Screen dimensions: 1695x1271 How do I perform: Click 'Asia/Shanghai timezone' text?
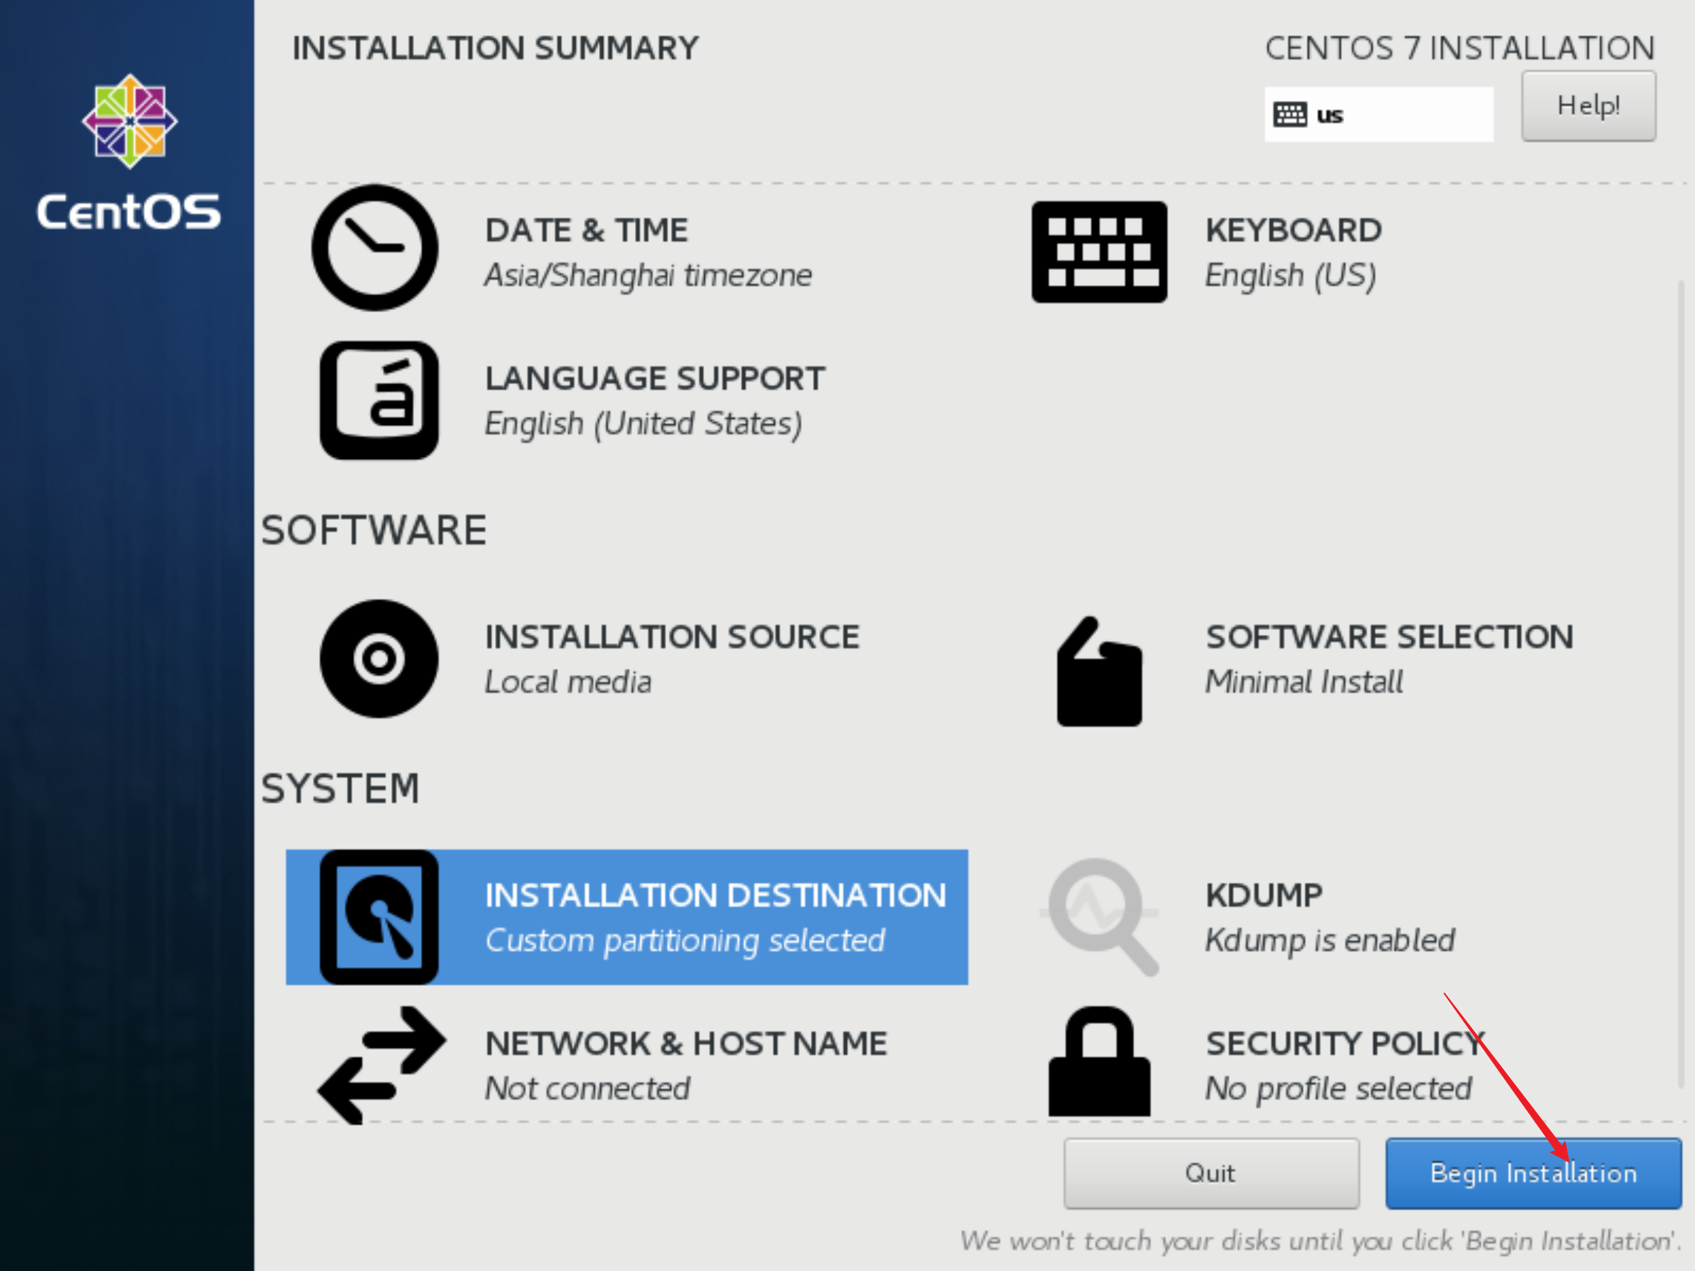[x=648, y=275]
